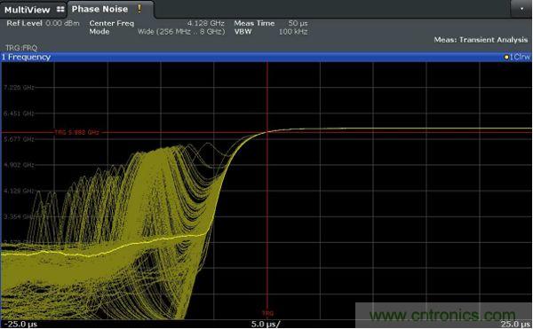Open the Mode Wide (256 MHz .. 8 GHz) setting
This screenshot has width=533, height=329.
156,32
